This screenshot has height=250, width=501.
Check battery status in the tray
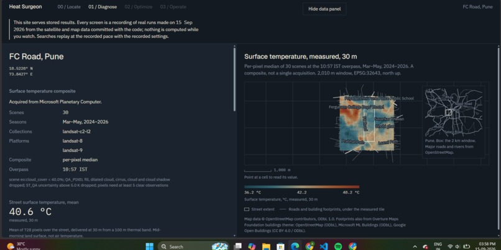pos(466,246)
